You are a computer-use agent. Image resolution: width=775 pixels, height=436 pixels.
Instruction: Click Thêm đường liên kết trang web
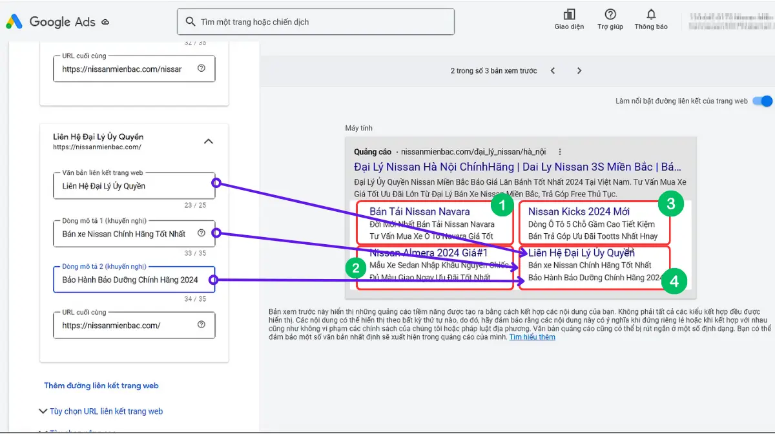[x=101, y=386]
